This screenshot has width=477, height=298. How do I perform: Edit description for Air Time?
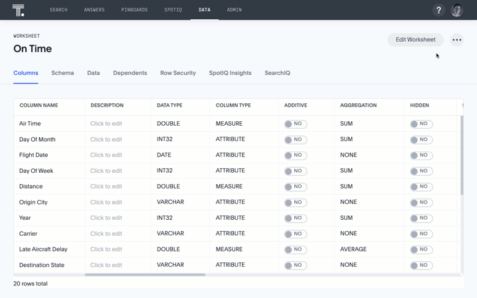pyautogui.click(x=106, y=123)
